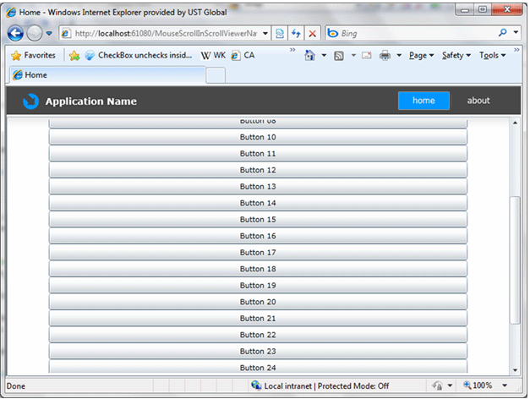Click Button 14

click(258, 203)
